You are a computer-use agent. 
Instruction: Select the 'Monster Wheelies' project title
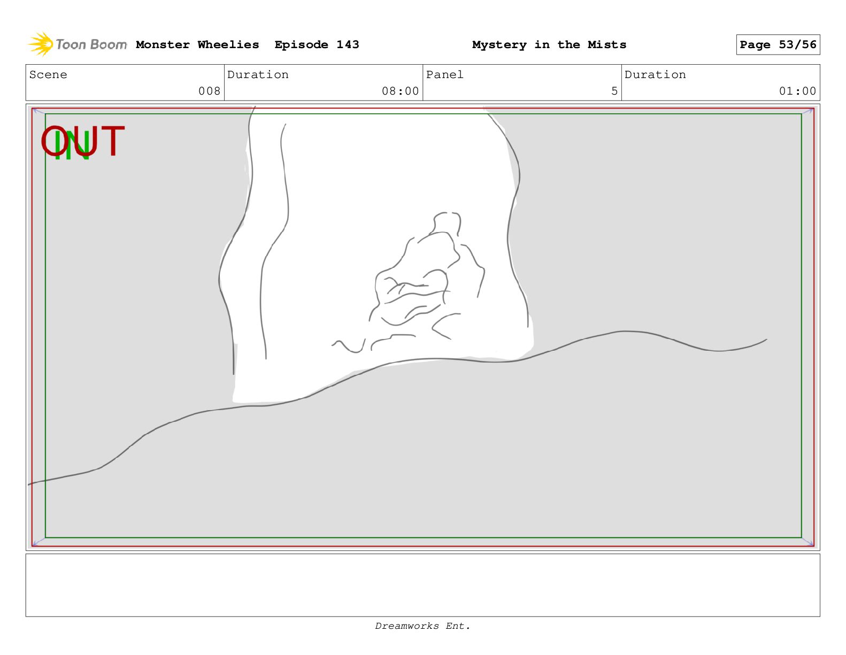pyautogui.click(x=197, y=45)
